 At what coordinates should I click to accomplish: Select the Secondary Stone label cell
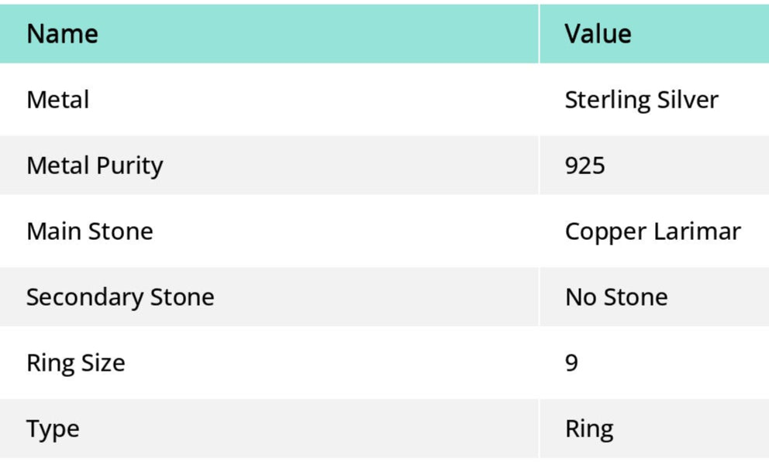(120, 297)
